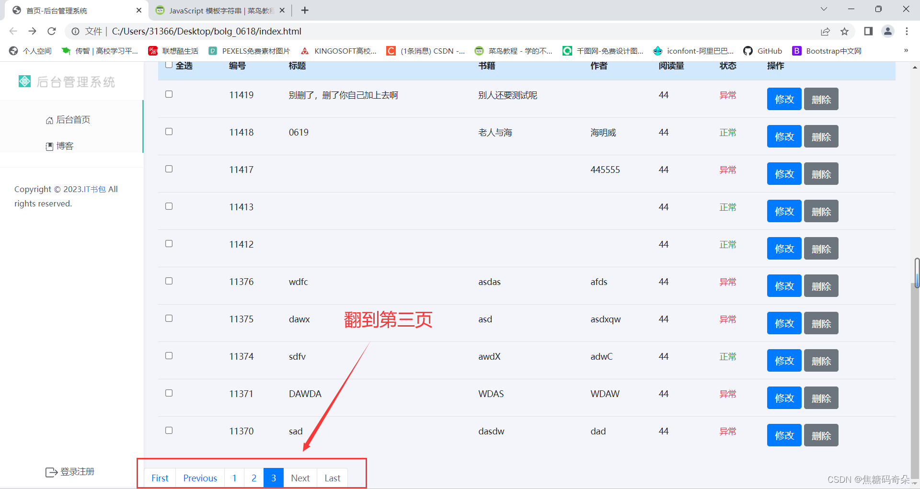The height and width of the screenshot is (489, 920).
Task: Open the KINGOSOFT高校 bookmark
Action: click(338, 51)
